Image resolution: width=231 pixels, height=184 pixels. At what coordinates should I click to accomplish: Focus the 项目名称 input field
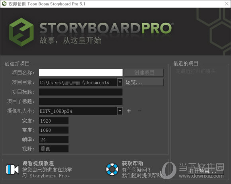[x=80, y=72]
